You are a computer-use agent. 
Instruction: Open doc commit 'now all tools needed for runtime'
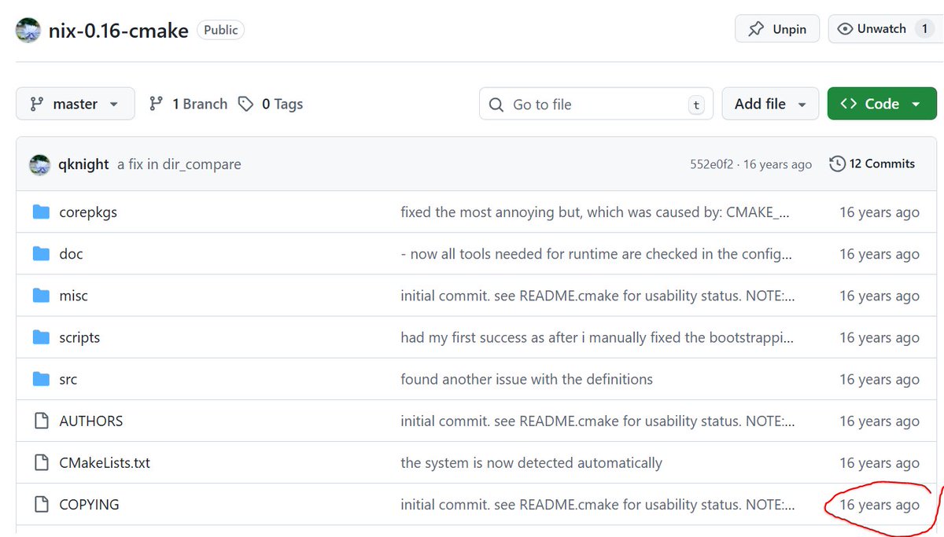(596, 254)
